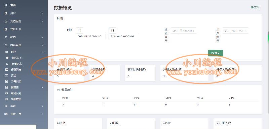The width and height of the screenshot is (269, 129).
Task: Click the gear icon beside 系统
Action: click(x=6, y=106)
